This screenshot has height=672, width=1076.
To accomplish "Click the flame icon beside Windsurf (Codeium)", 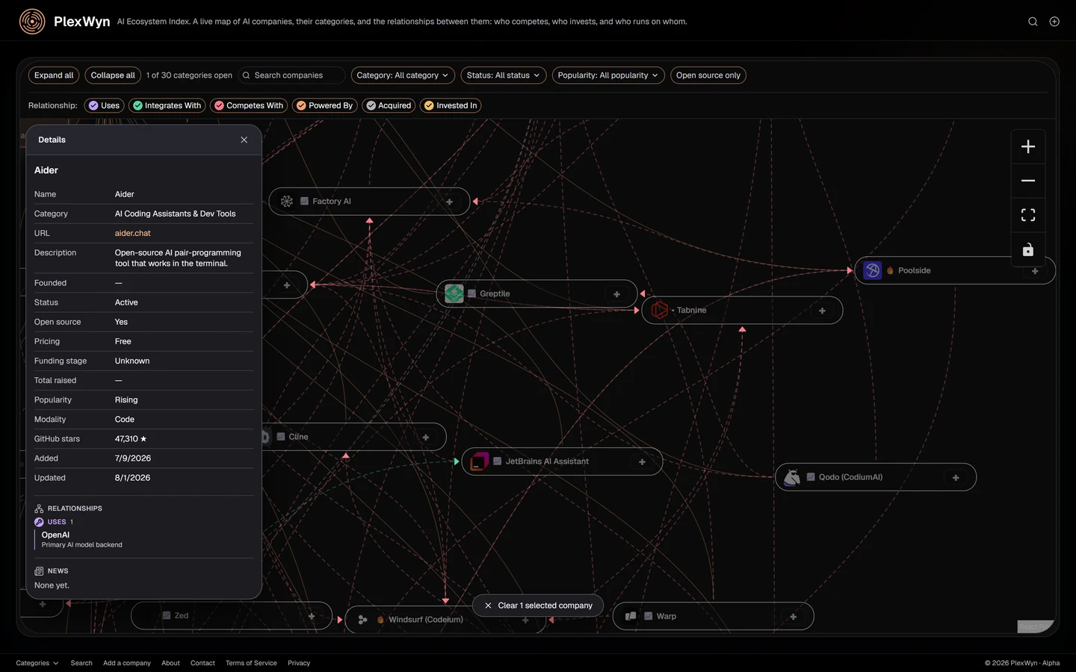I will pyautogui.click(x=380, y=620).
